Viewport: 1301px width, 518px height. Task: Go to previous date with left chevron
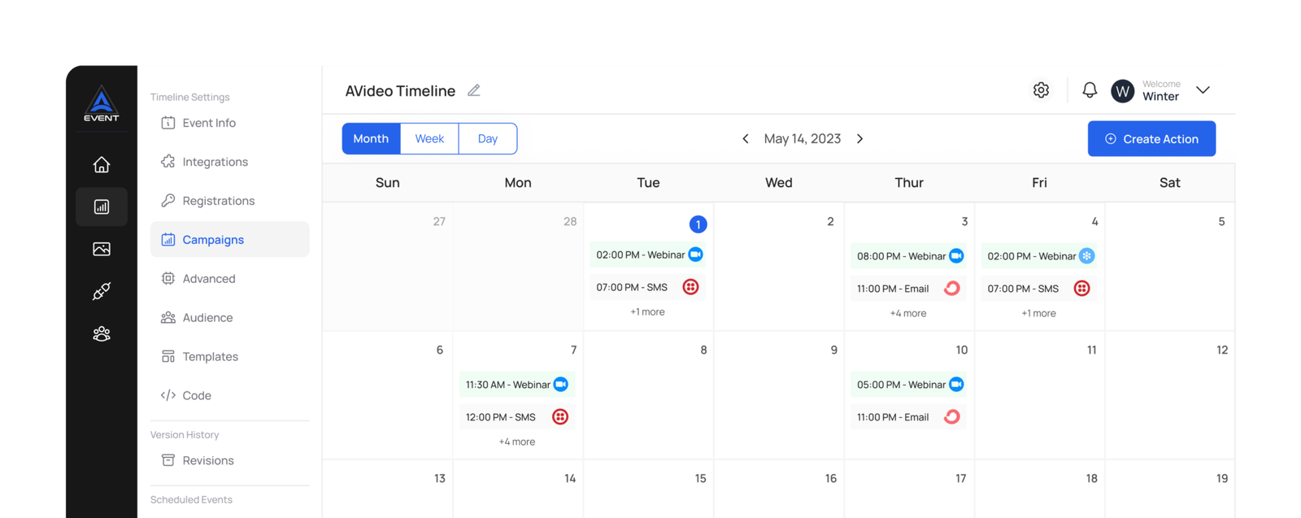745,139
